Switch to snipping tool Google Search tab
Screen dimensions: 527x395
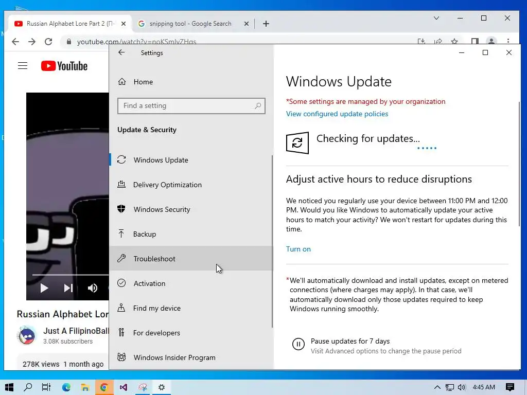tap(190, 24)
